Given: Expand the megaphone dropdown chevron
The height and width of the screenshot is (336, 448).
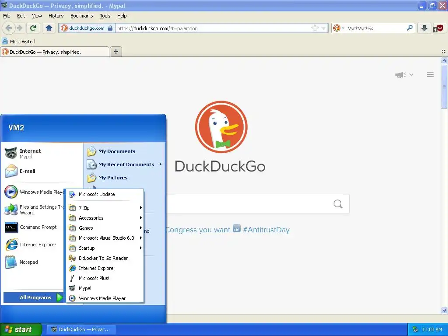Looking at the screenshot, I should coord(411,74).
